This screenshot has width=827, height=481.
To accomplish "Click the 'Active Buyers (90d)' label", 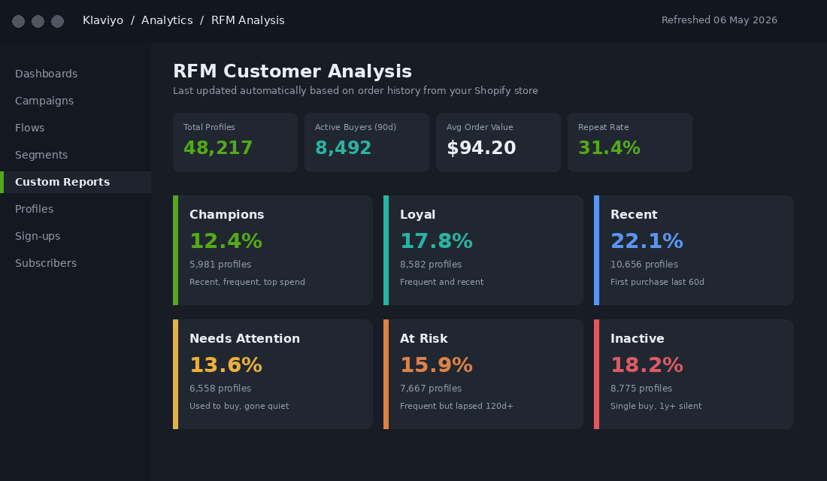I will click(x=356, y=127).
